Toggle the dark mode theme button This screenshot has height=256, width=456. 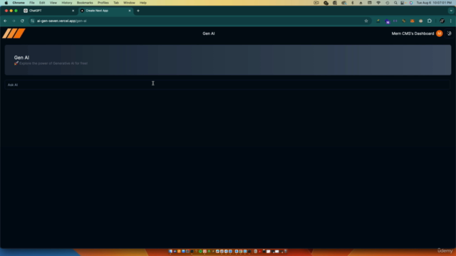click(x=449, y=33)
